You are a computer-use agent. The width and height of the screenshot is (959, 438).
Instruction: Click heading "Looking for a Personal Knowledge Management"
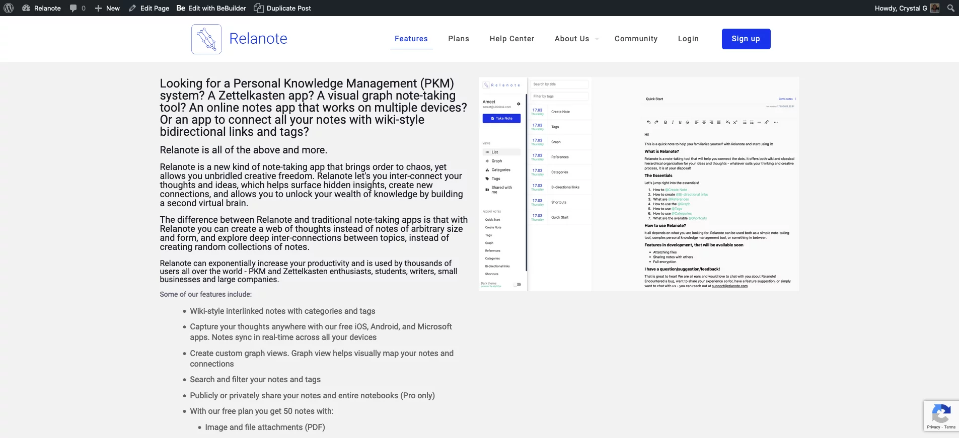click(x=313, y=108)
